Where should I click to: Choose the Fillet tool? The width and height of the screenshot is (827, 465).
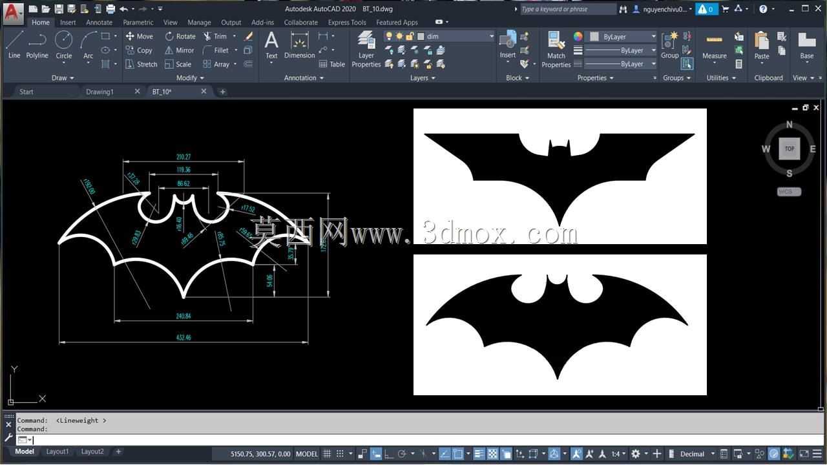tap(216, 50)
